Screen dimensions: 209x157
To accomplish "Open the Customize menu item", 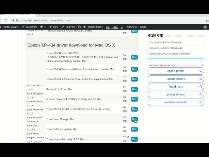I will (x=29, y=27).
